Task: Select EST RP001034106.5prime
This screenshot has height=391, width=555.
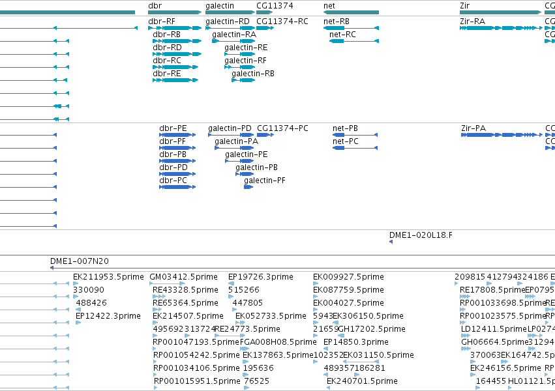Action: (x=197, y=368)
